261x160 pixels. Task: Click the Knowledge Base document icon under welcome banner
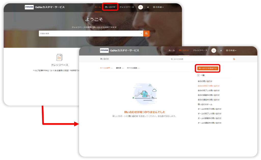(59, 57)
